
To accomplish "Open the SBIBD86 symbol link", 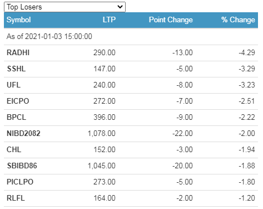I will (x=22, y=166).
